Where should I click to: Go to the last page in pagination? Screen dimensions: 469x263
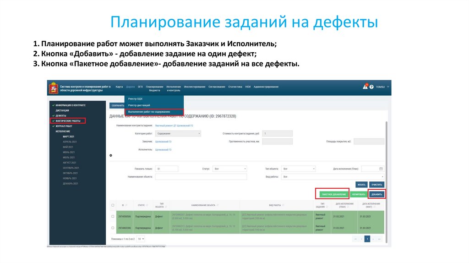coord(379,239)
